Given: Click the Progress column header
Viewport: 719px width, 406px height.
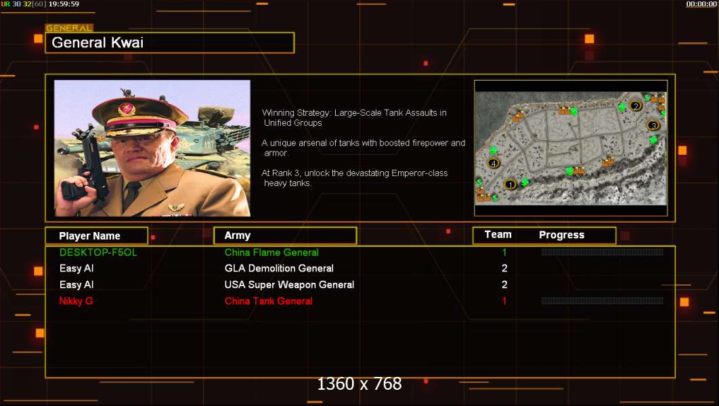Looking at the screenshot, I should [x=562, y=235].
